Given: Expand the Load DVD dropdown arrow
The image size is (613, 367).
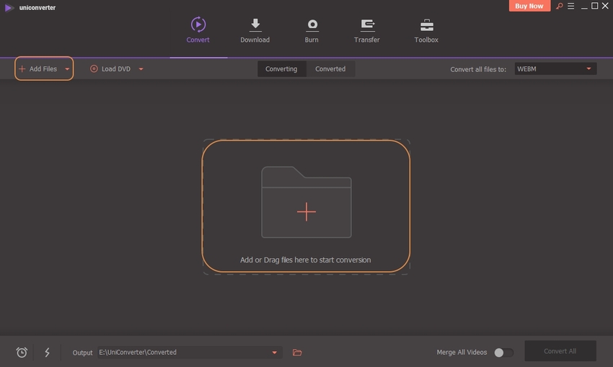Looking at the screenshot, I should [141, 69].
